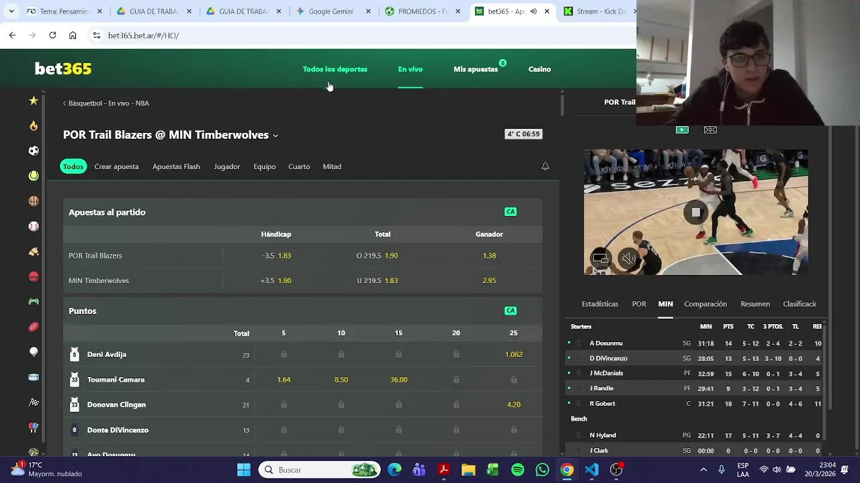Expand the match selector dropdown arrow
The width and height of the screenshot is (860, 483).
(275, 136)
